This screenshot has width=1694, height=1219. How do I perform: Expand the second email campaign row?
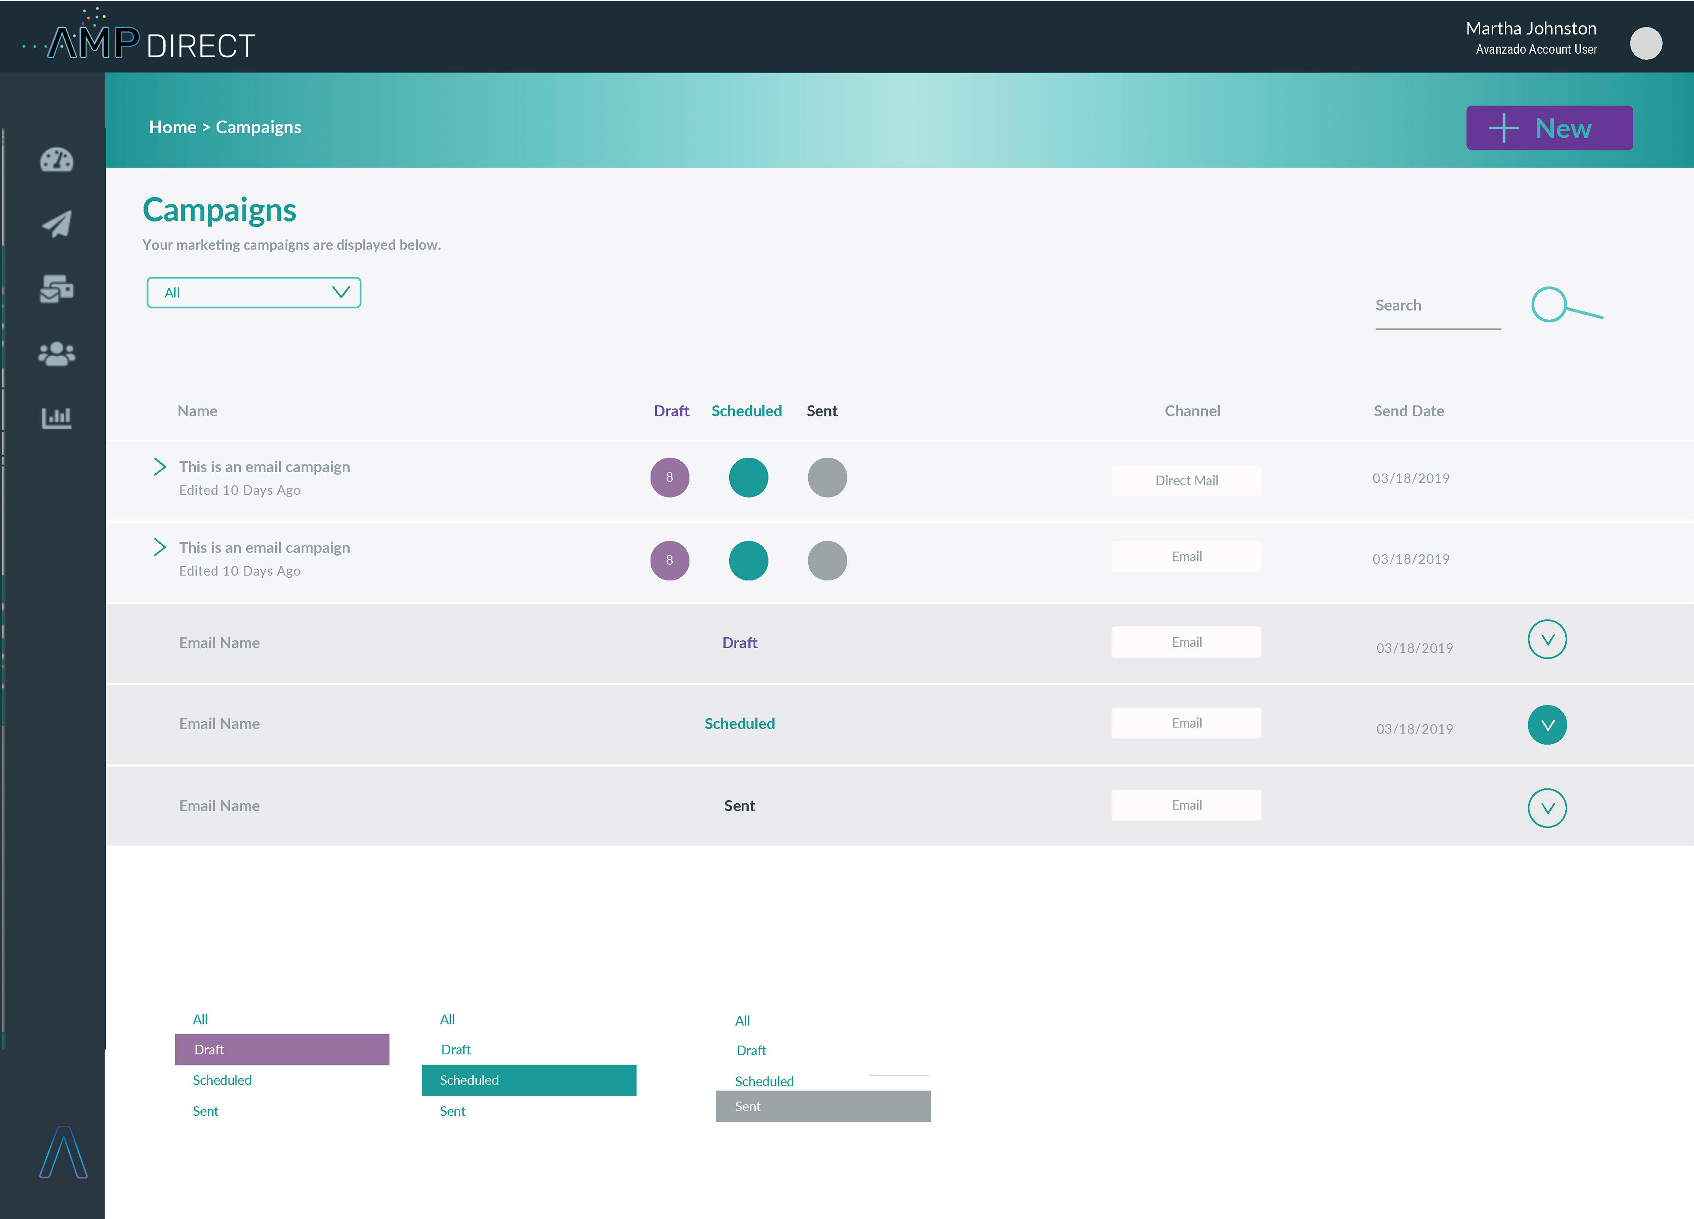[x=160, y=547]
